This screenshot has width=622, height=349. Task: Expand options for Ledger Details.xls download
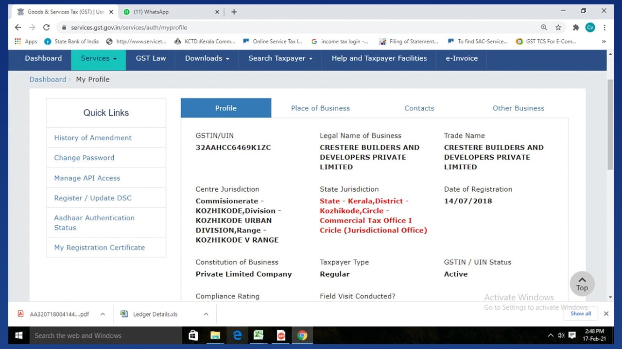tap(206, 314)
